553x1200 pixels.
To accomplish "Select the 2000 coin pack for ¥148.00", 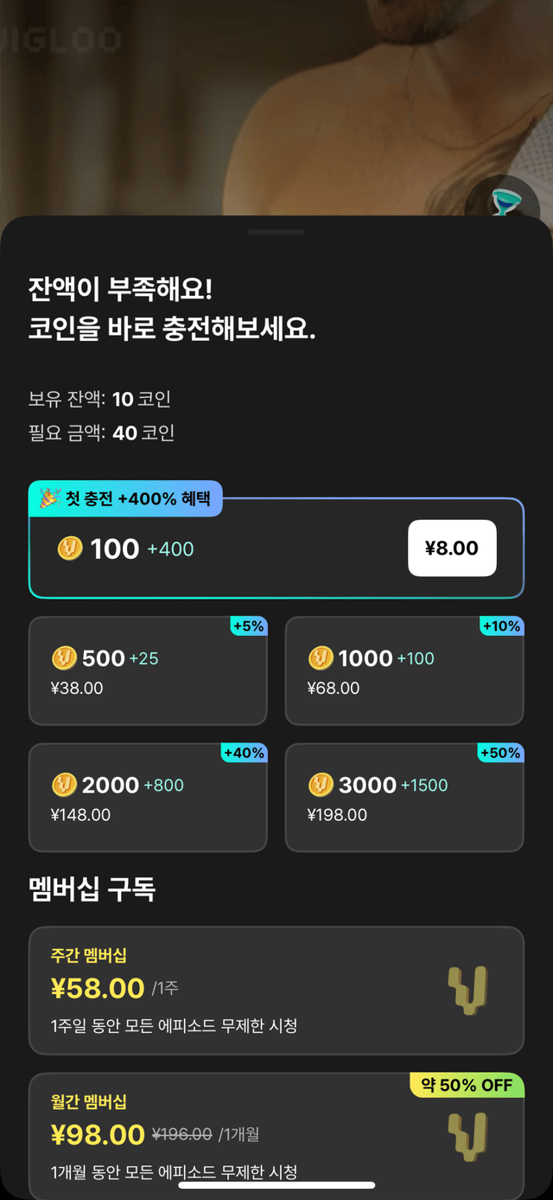I will pyautogui.click(x=148, y=798).
